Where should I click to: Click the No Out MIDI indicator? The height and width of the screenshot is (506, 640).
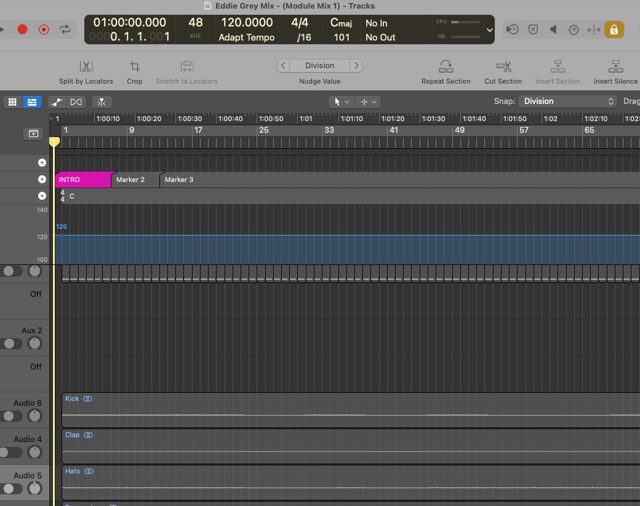tap(380, 37)
